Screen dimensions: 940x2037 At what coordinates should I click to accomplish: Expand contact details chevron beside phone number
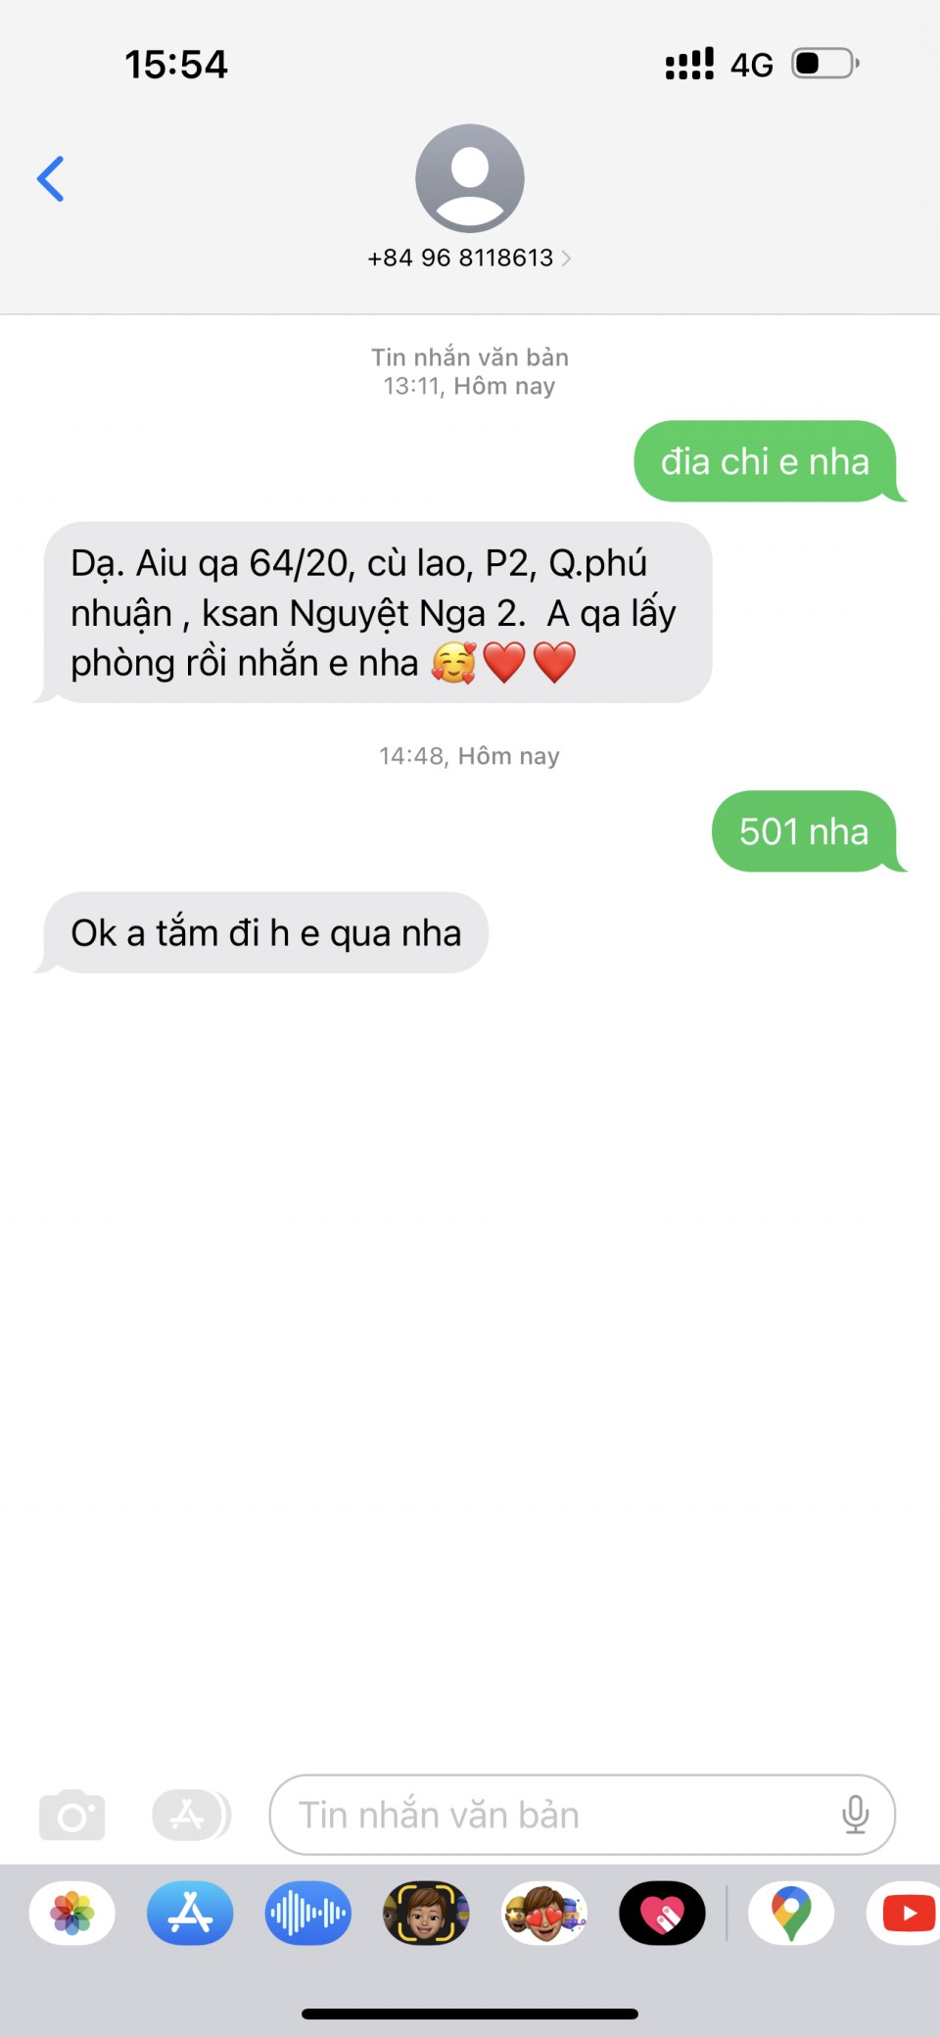566,259
